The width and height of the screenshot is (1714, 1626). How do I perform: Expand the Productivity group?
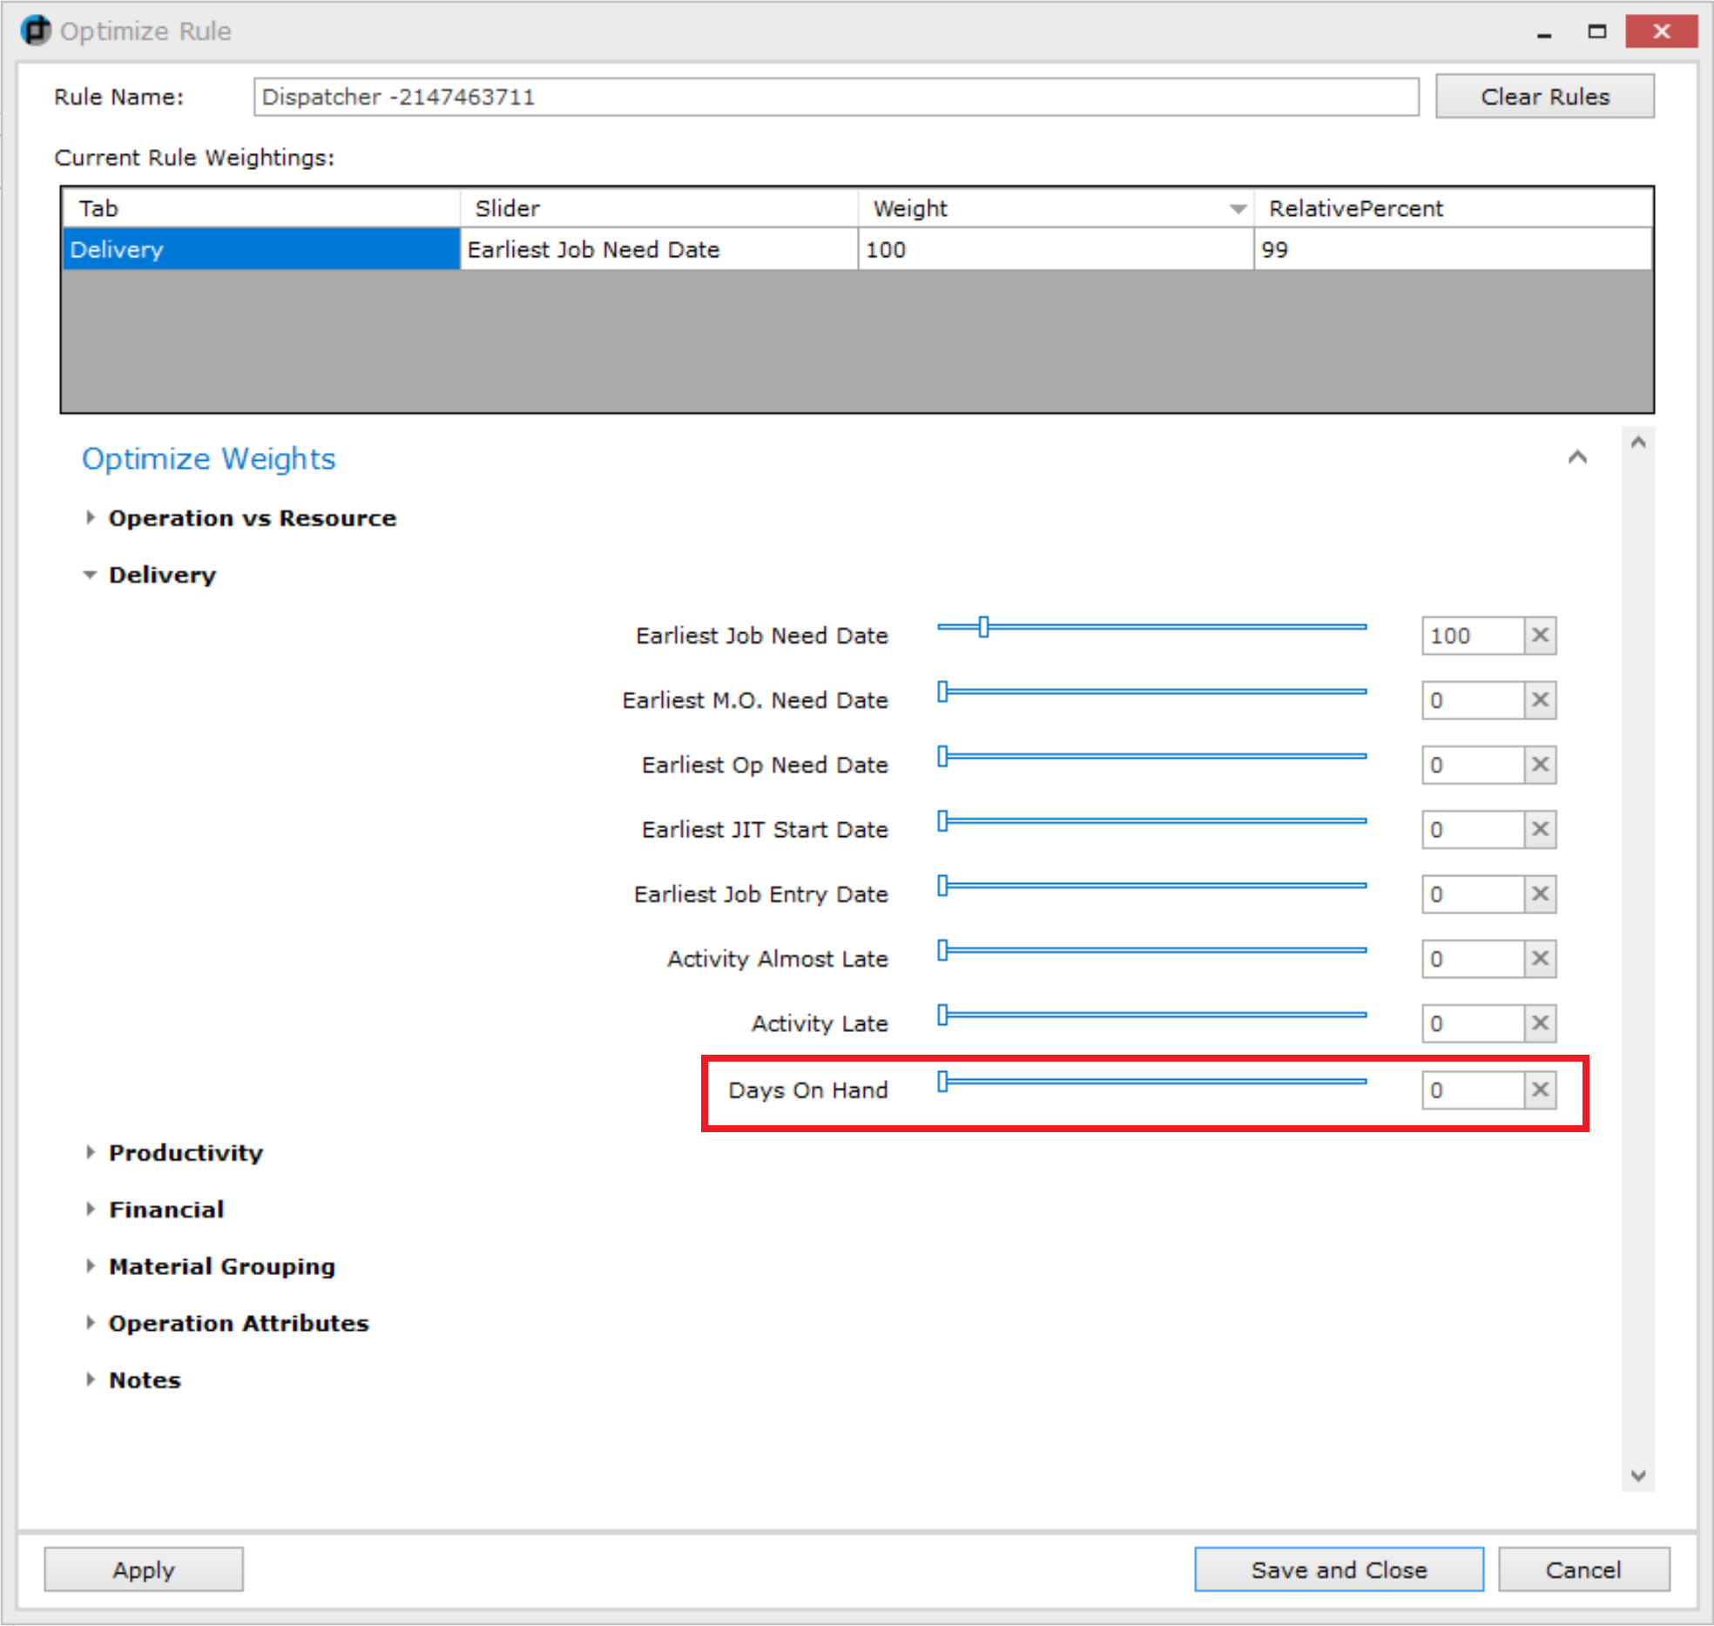click(x=90, y=1152)
